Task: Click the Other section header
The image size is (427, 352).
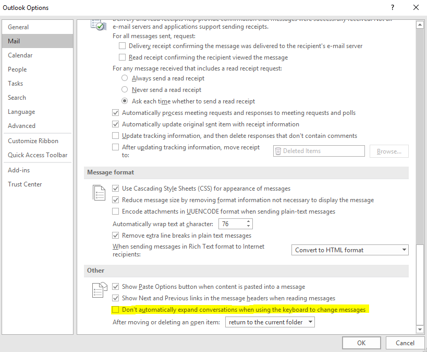Action: click(246, 271)
